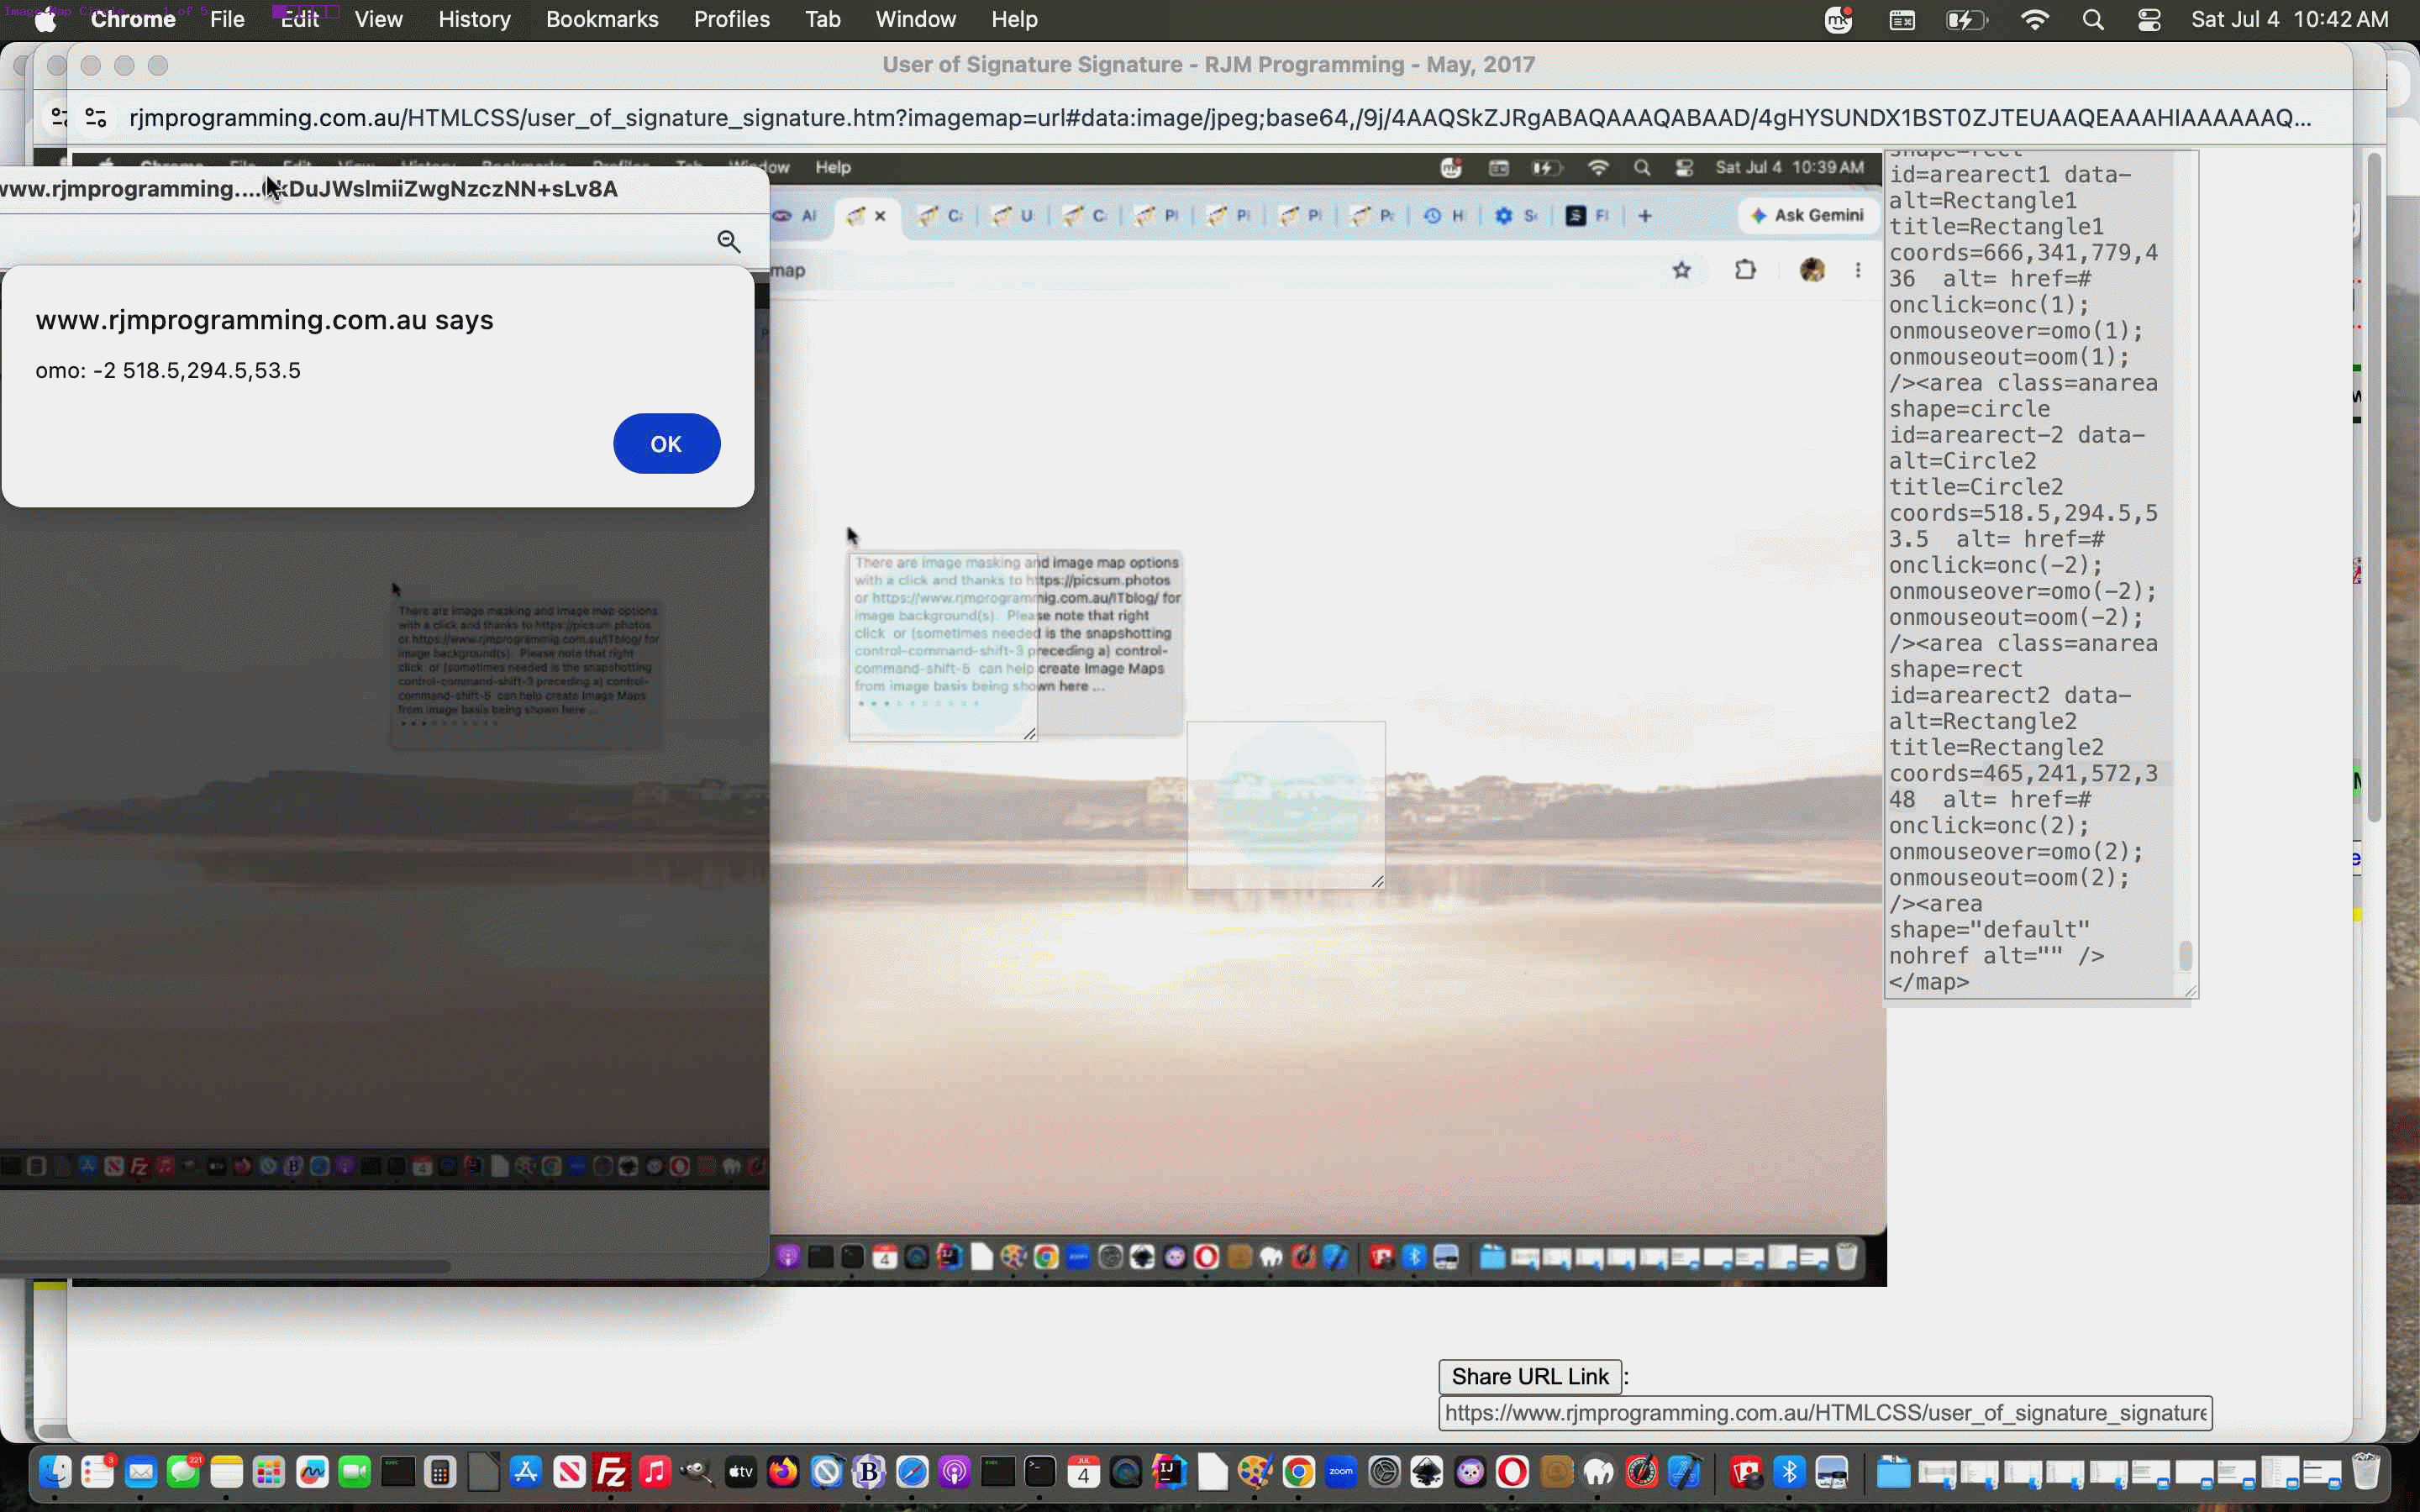The image size is (2420, 1512).
Task: Open Music from the Dock
Action: click(x=654, y=1472)
